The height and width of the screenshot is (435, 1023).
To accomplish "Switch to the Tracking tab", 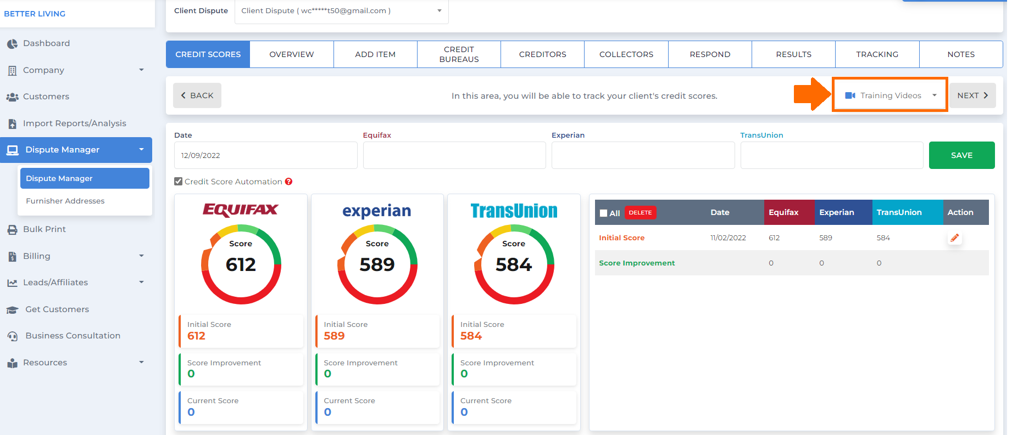I will (x=877, y=54).
